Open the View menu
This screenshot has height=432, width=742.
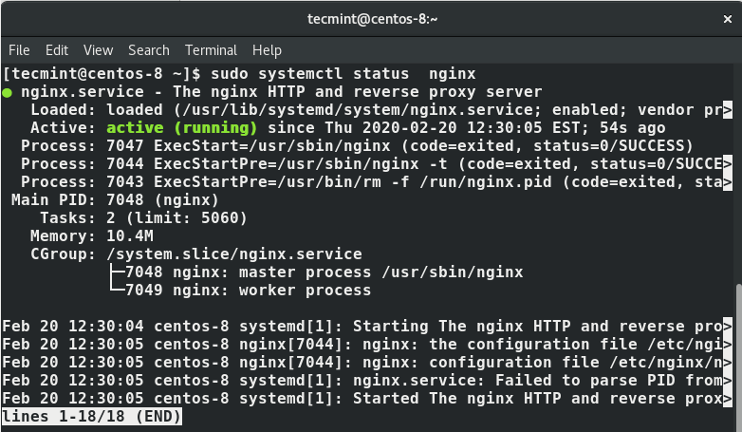coord(98,50)
